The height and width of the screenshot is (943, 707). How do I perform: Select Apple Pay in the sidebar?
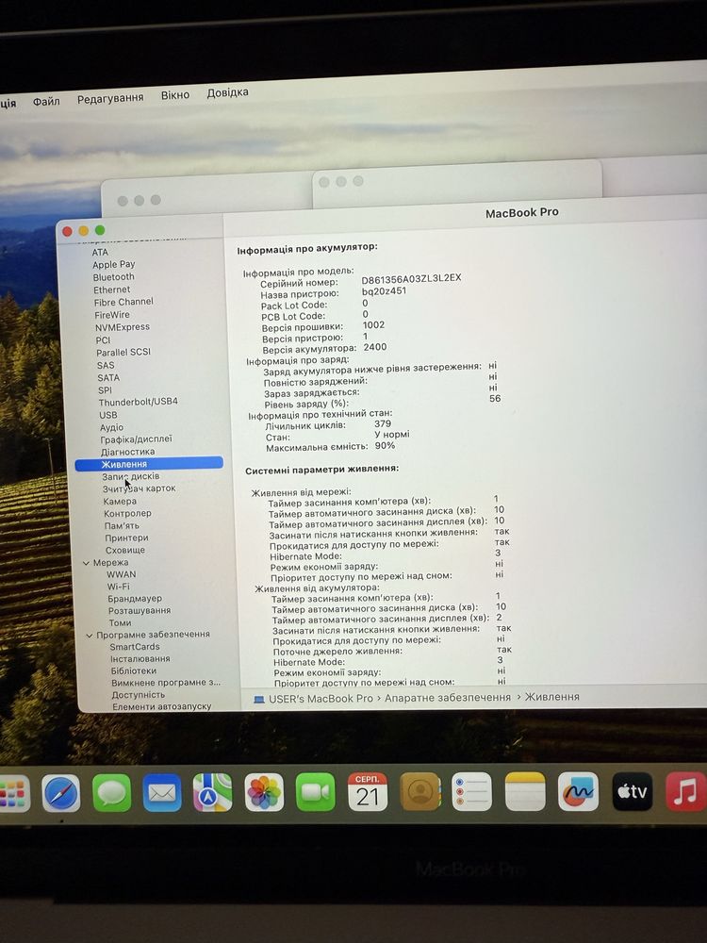click(x=114, y=264)
